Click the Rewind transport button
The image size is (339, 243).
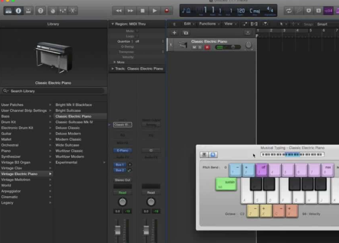coord(119,11)
